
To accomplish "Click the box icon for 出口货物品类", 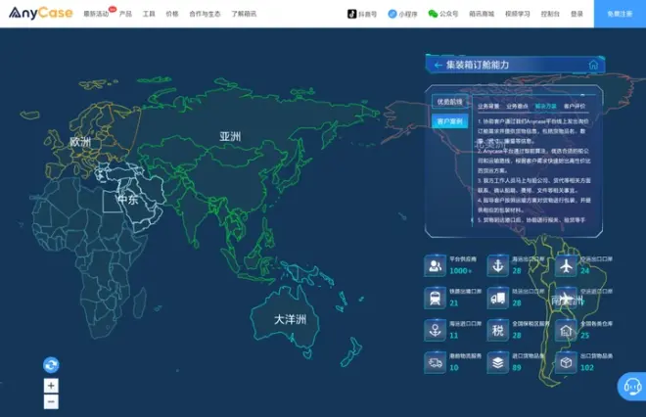I will point(566,363).
